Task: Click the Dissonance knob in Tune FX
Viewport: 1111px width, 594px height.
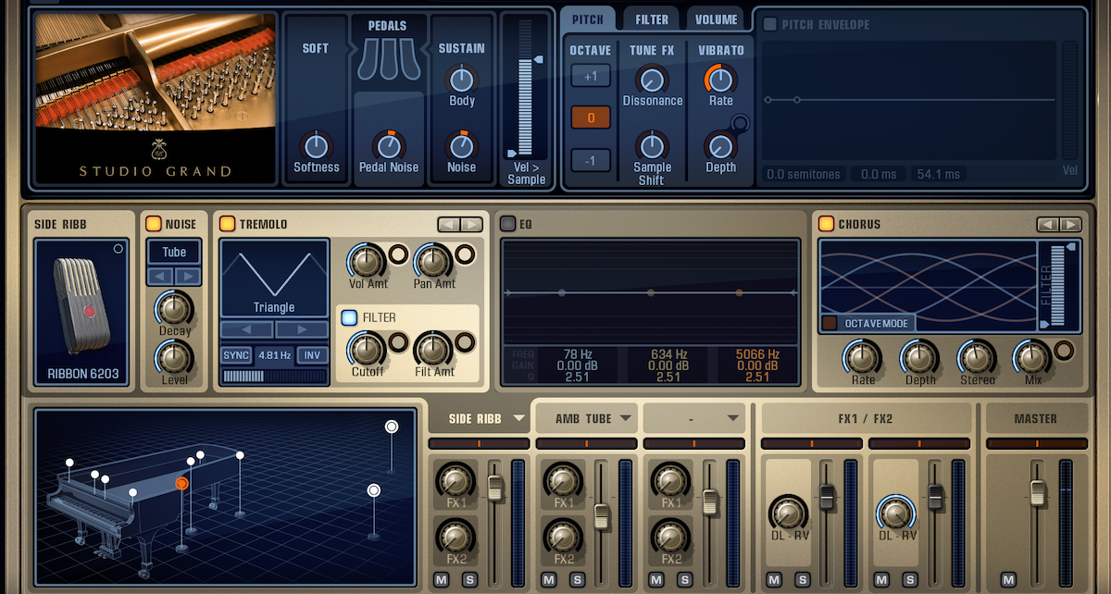Action: coord(651,79)
